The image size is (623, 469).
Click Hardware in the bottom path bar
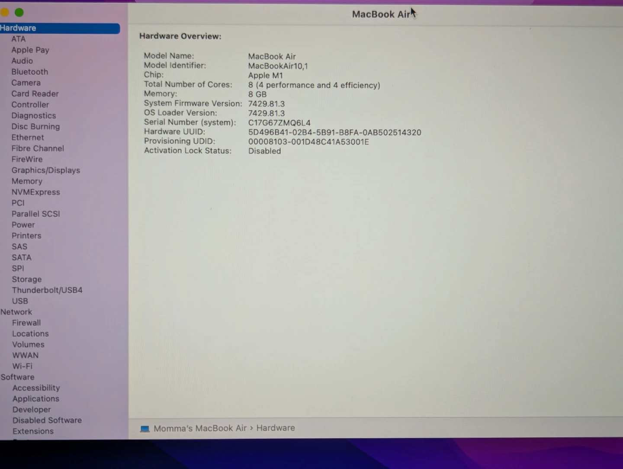(276, 428)
